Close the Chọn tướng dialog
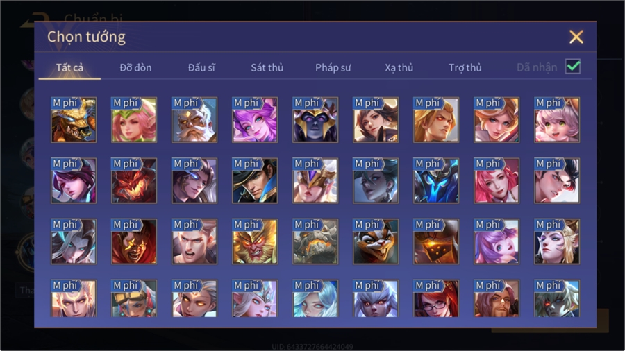 (576, 37)
